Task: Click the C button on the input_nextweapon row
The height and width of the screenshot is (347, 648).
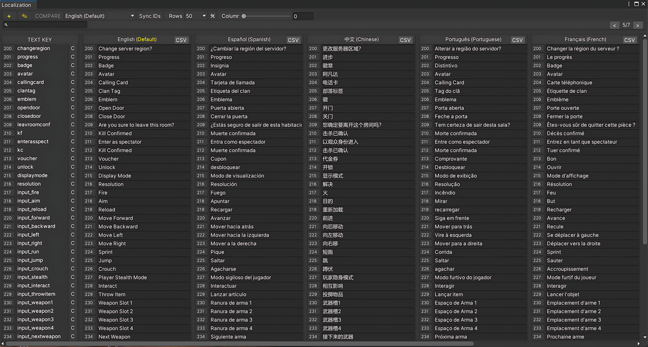Action: pos(73,336)
